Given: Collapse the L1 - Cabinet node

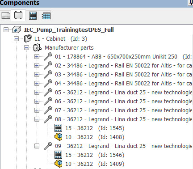Looking at the screenshot, I should [16, 39].
